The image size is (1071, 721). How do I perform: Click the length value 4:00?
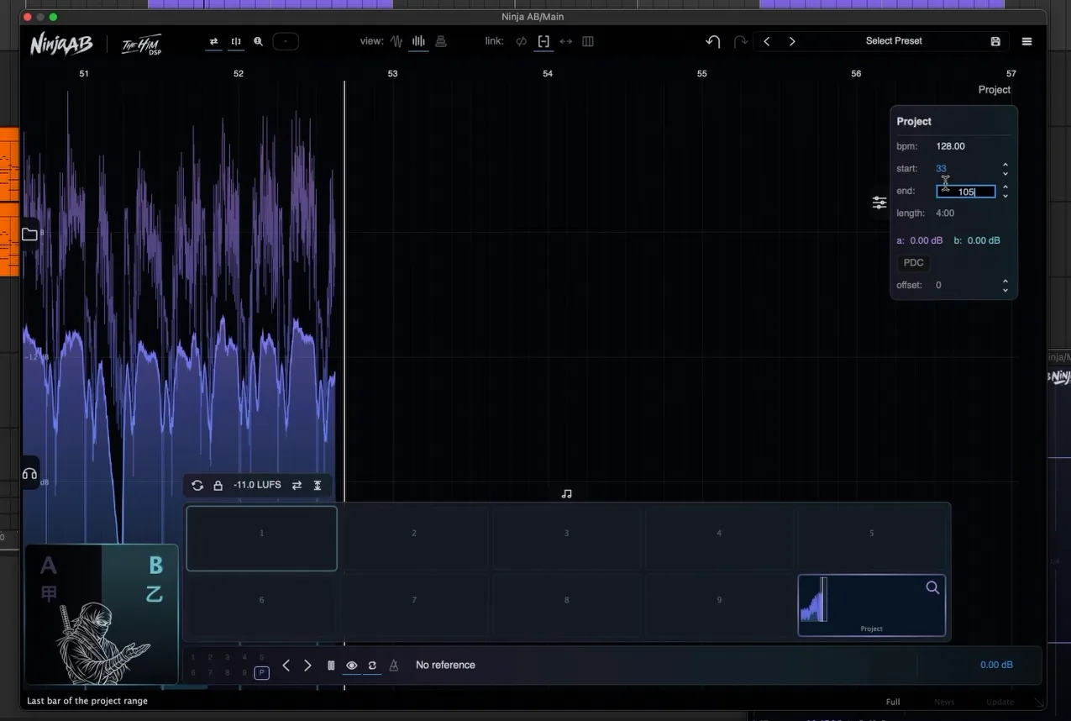(945, 213)
